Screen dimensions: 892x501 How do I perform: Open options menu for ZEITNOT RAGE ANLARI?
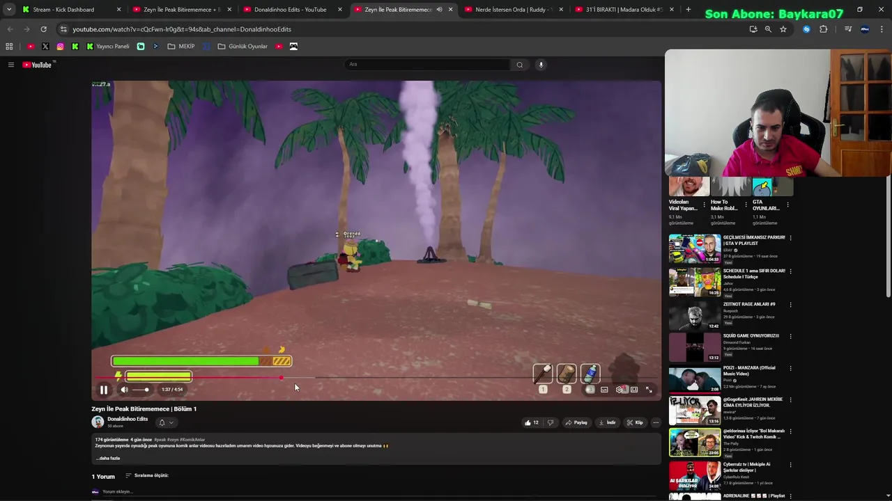pyautogui.click(x=790, y=305)
